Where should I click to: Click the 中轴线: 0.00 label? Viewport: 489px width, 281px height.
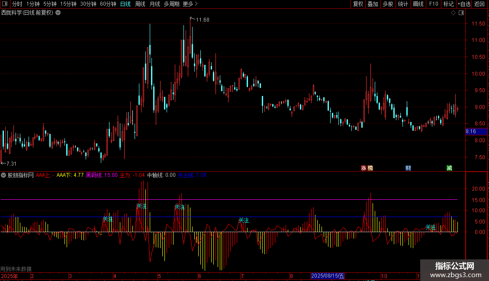coord(161,175)
